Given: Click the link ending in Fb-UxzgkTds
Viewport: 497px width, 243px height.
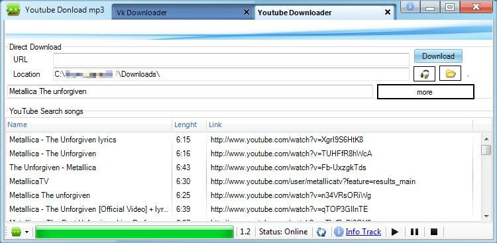Looking at the screenshot, I should (x=288, y=168).
